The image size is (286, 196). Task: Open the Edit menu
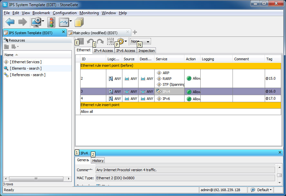click(x=16, y=13)
